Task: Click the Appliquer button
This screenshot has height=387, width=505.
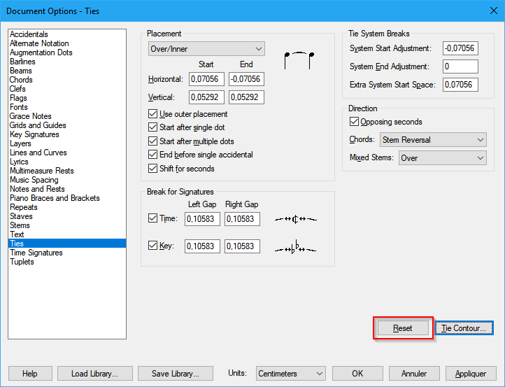Action: pos(470,374)
